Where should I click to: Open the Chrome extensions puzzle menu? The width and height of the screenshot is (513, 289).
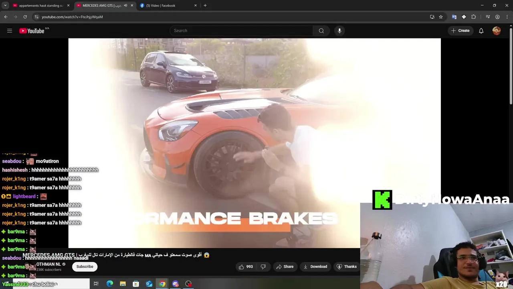point(473,17)
